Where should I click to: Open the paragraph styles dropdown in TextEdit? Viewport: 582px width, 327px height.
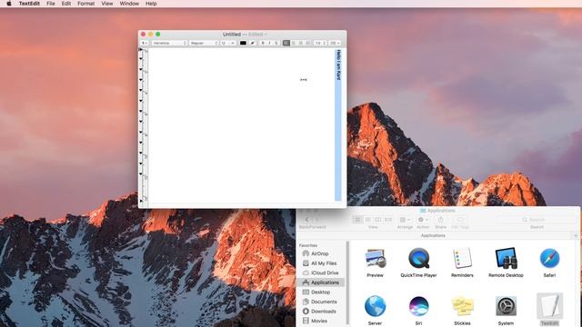145,43
